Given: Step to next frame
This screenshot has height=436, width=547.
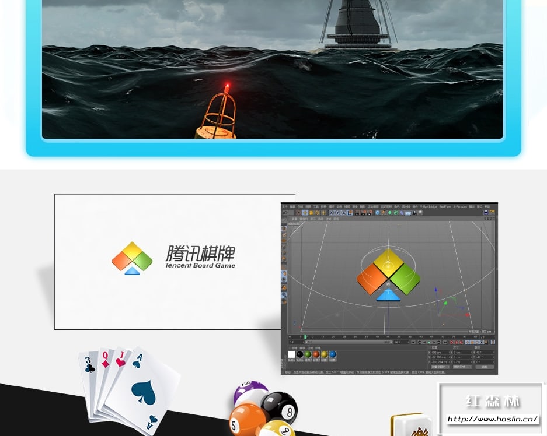Looking at the screenshot, I should [x=434, y=342].
